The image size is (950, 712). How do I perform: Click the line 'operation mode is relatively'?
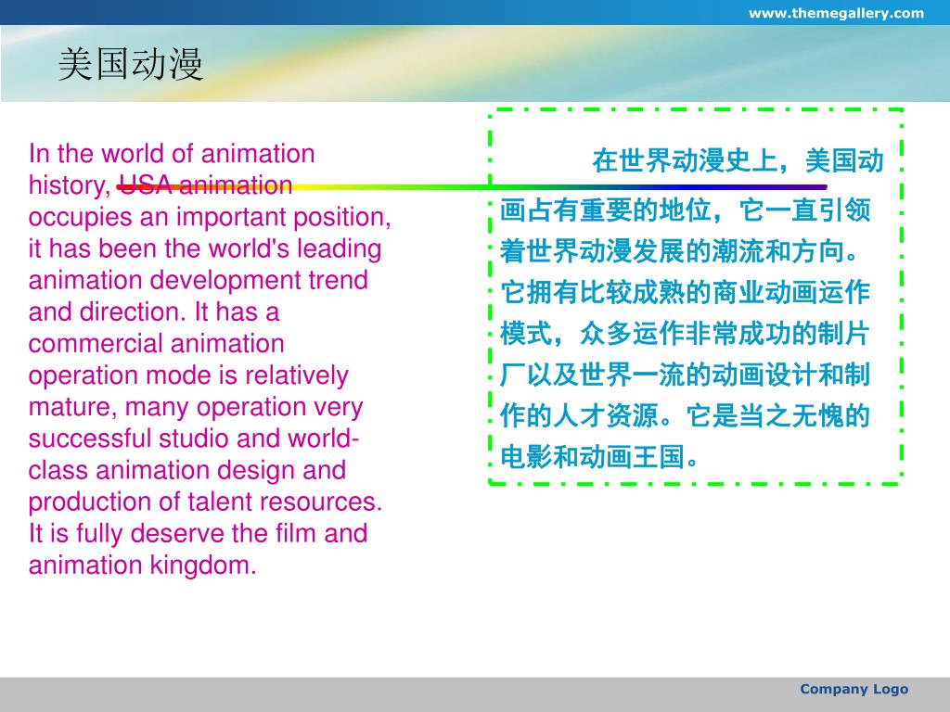188,375
